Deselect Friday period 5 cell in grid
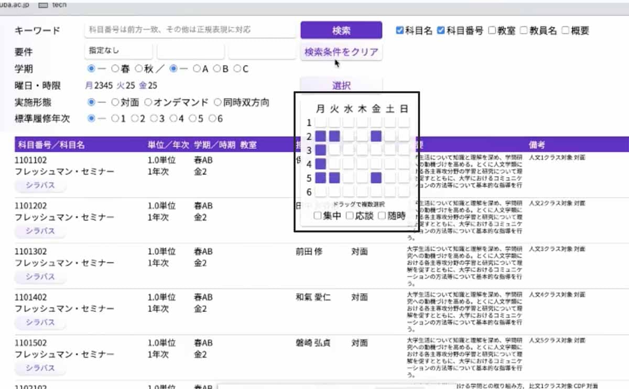This screenshot has width=629, height=389. click(x=376, y=177)
